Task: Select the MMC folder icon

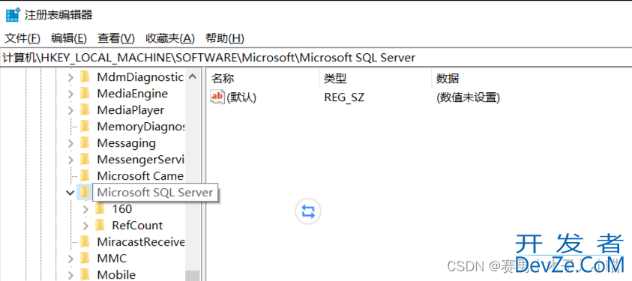Action: (x=85, y=259)
